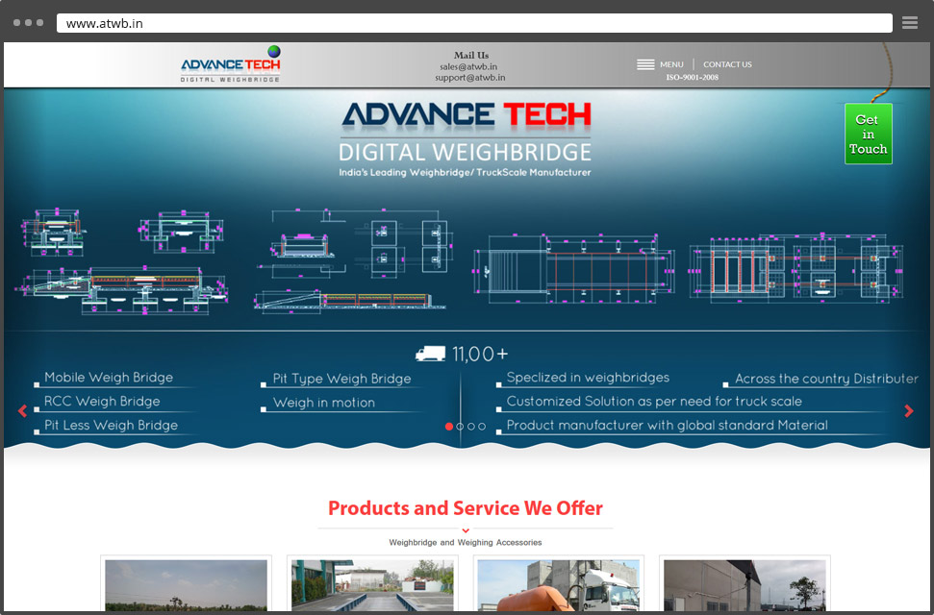Click the 11,00+ counter text
This screenshot has width=934, height=615.
click(x=480, y=355)
